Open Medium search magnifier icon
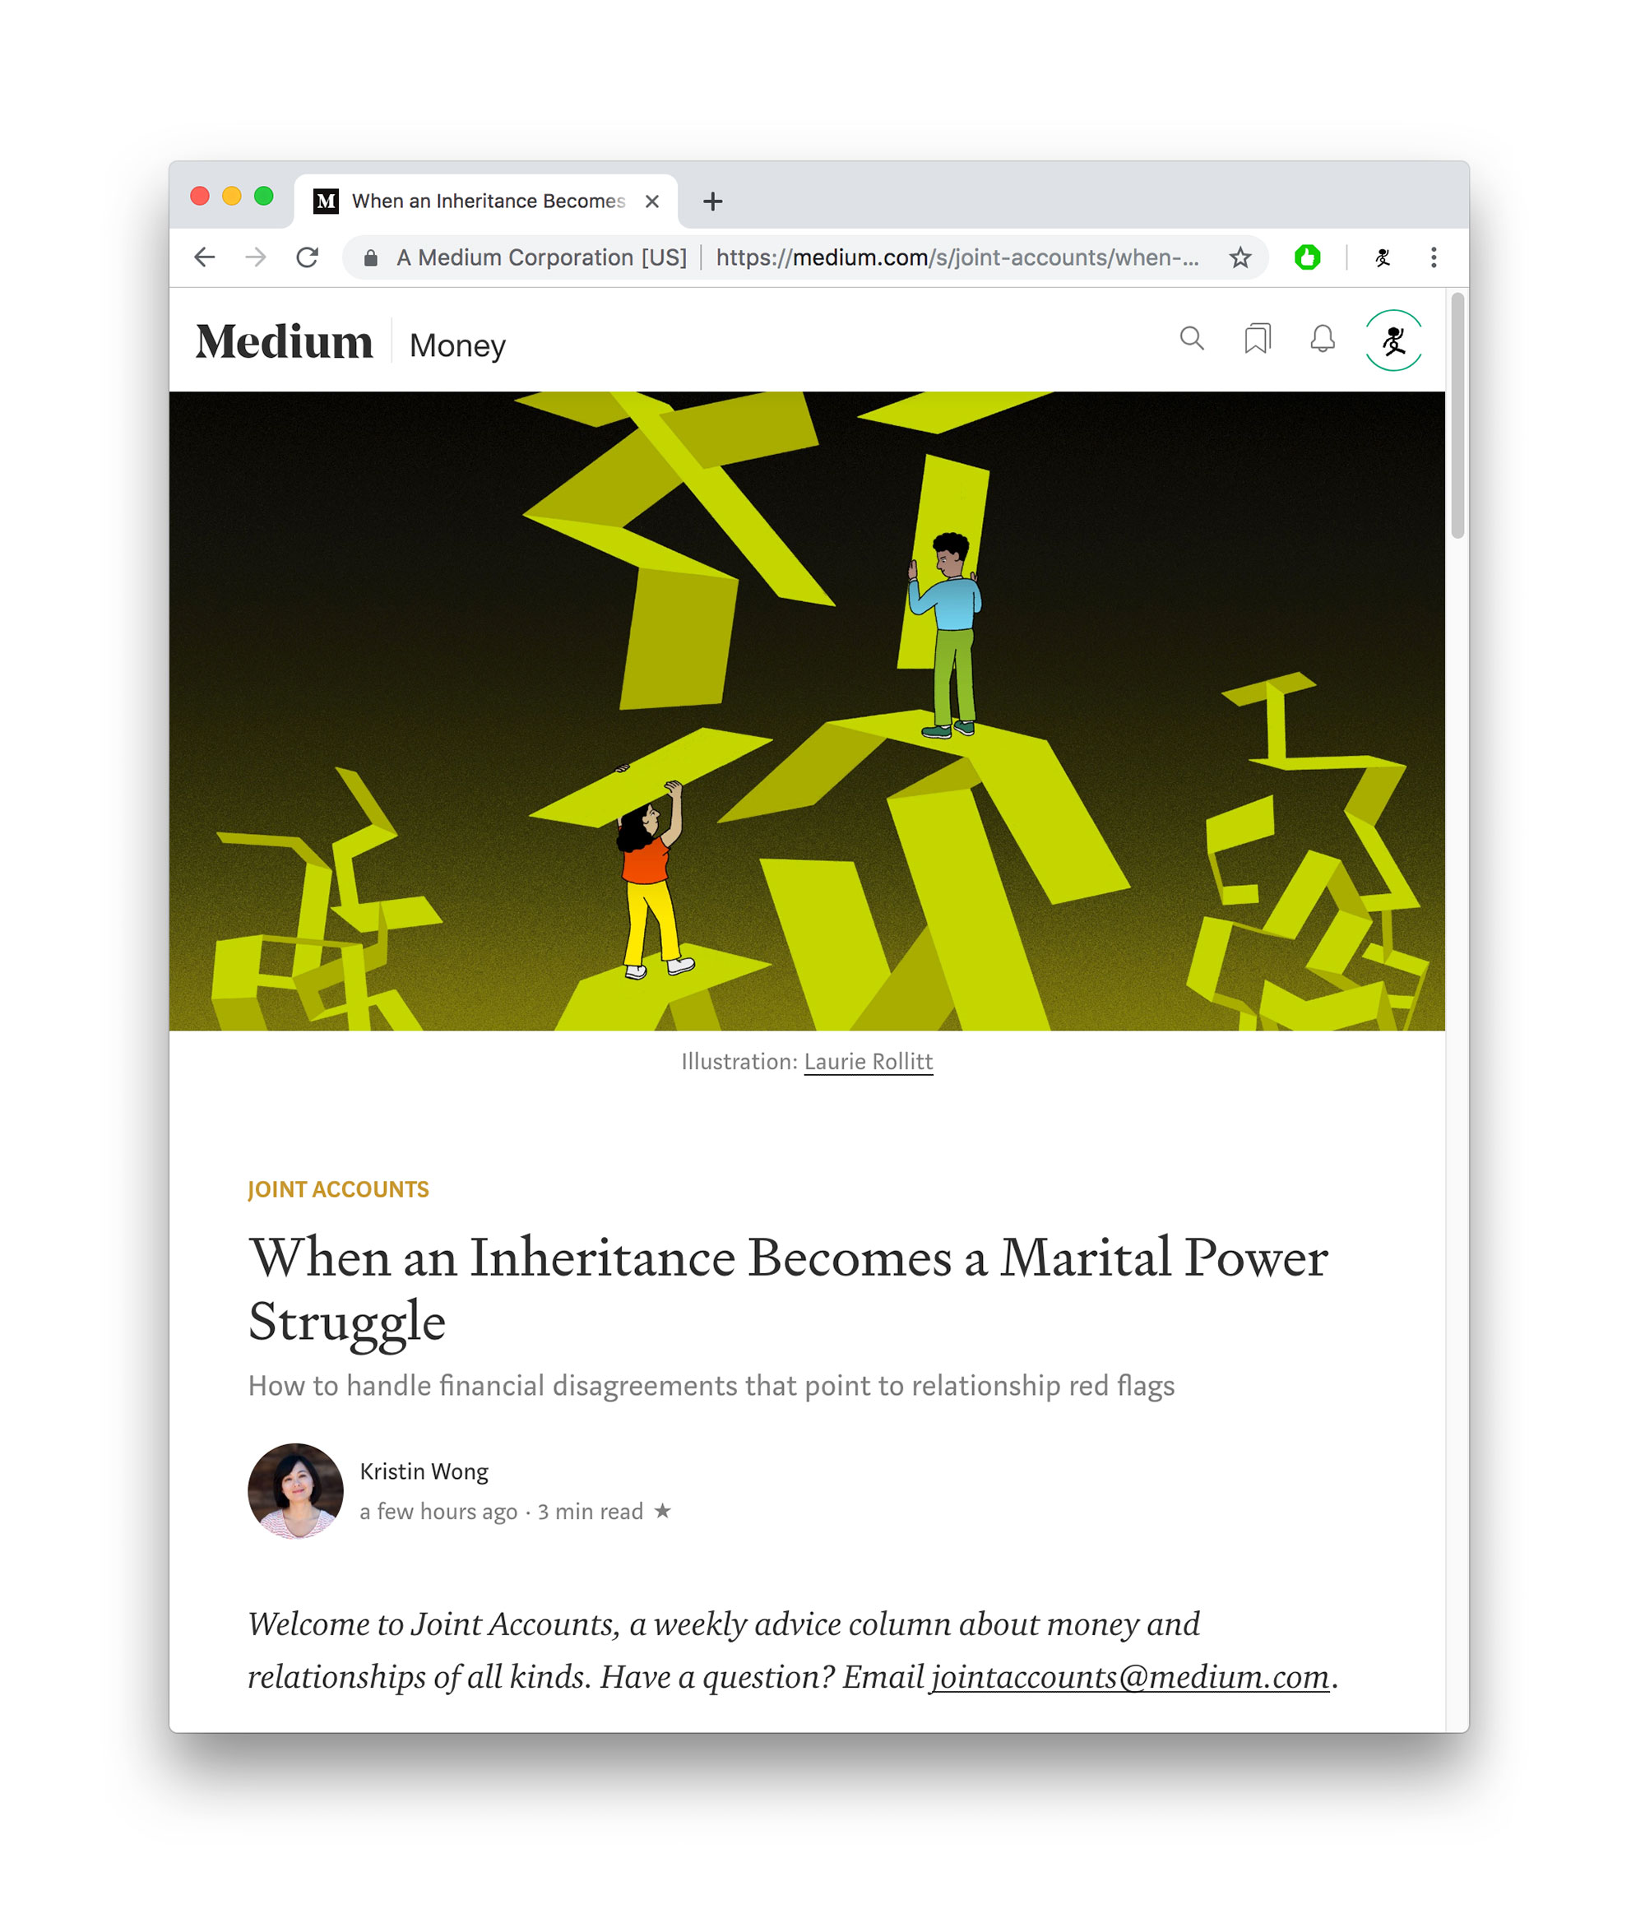The width and height of the screenshot is (1645, 1918). (1193, 339)
